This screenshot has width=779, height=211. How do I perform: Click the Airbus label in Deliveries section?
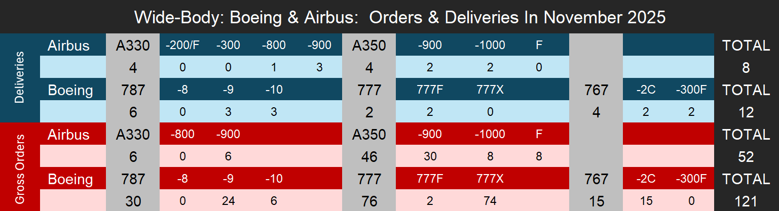click(68, 46)
